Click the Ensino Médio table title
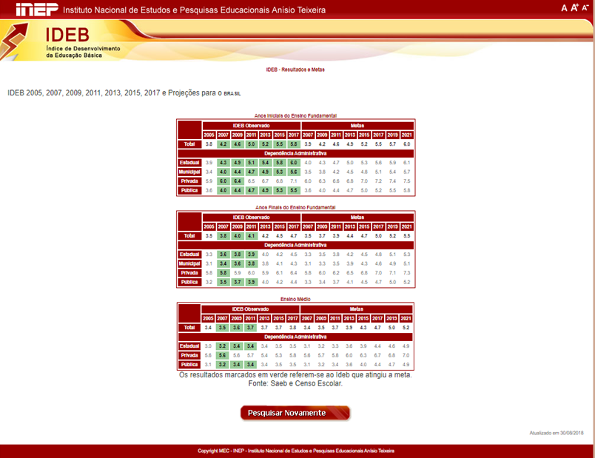Viewport: 595px width, 458px height. coord(295,300)
